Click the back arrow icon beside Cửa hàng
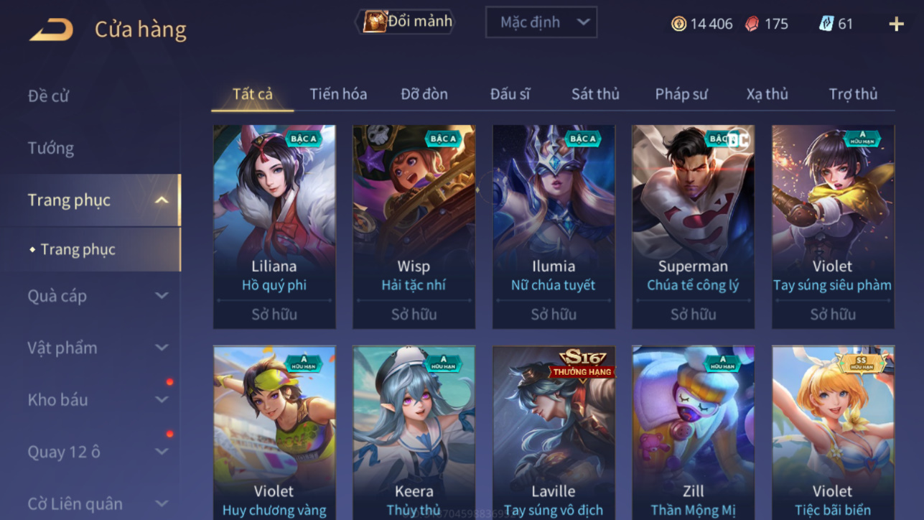The image size is (924, 520). click(x=51, y=29)
